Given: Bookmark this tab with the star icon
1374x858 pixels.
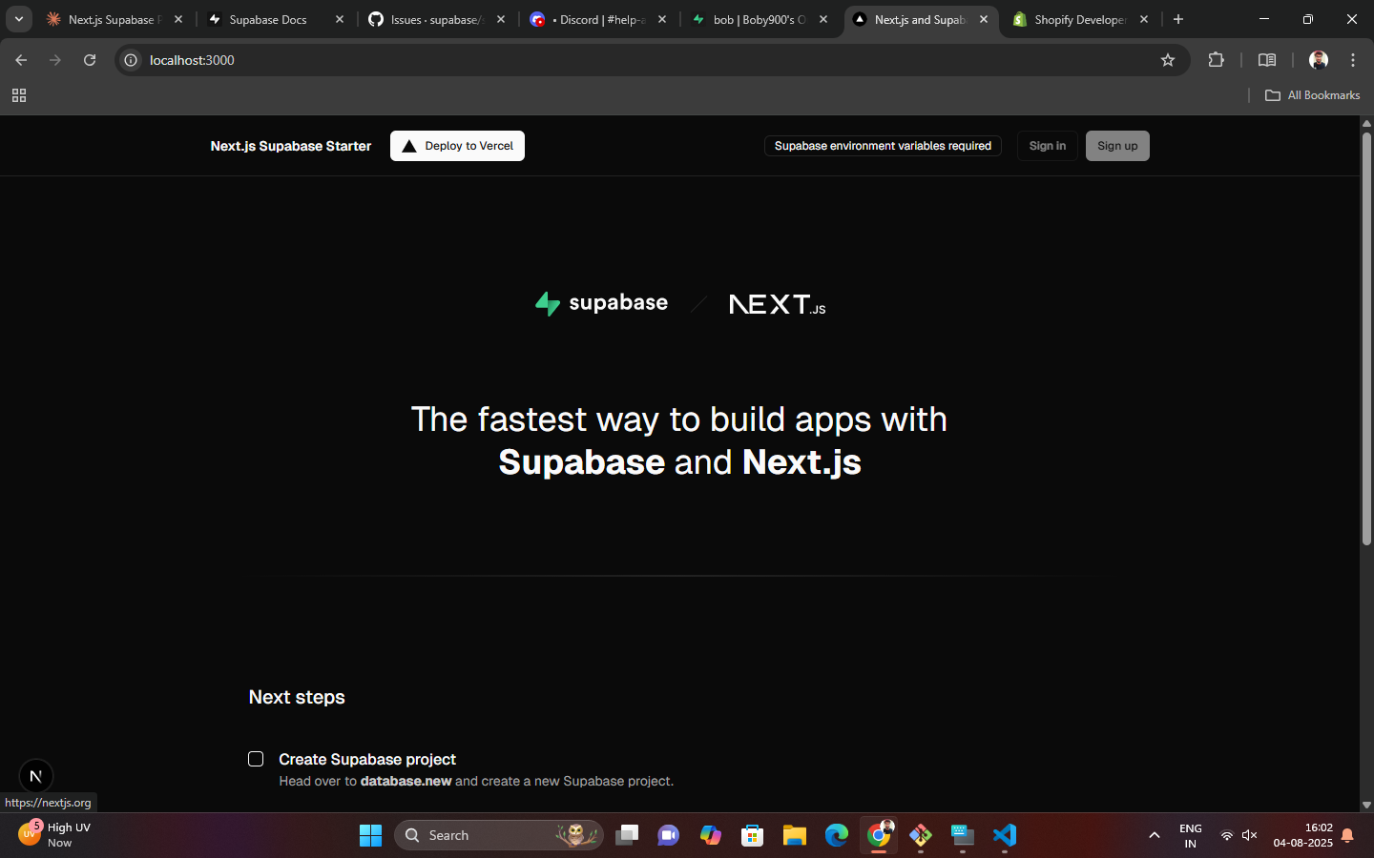Looking at the screenshot, I should click(1168, 60).
